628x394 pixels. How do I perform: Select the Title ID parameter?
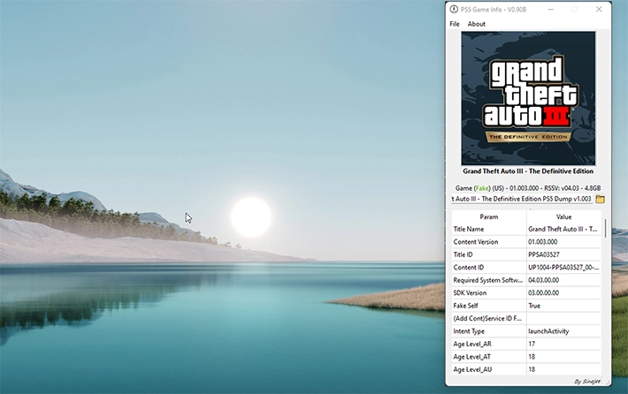(488, 254)
